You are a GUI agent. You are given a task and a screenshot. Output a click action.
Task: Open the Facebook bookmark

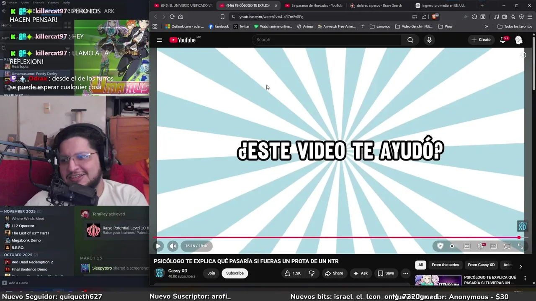click(x=219, y=26)
